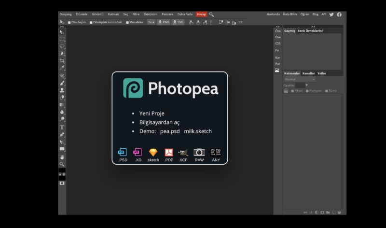Click the lock icon in layers panel
386x228 pixels.
(x=286, y=91)
